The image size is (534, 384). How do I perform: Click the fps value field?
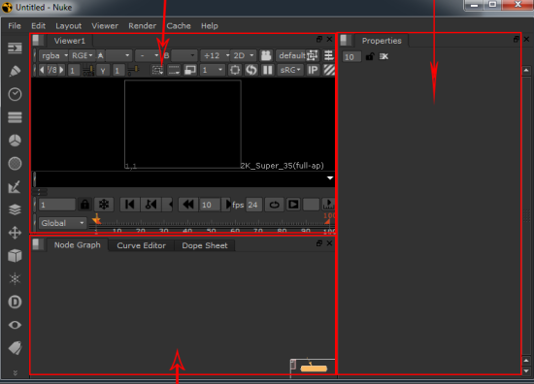pos(253,205)
